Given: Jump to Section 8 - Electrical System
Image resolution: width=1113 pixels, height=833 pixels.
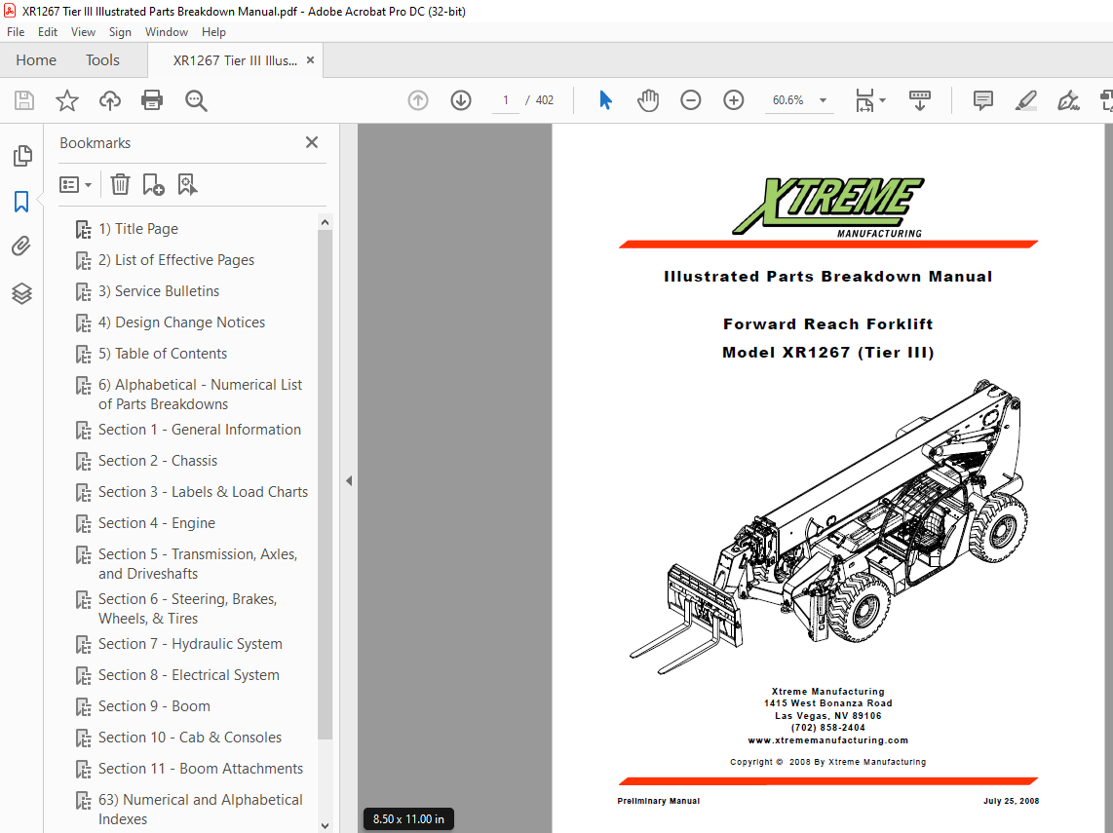Looking at the screenshot, I should (189, 675).
